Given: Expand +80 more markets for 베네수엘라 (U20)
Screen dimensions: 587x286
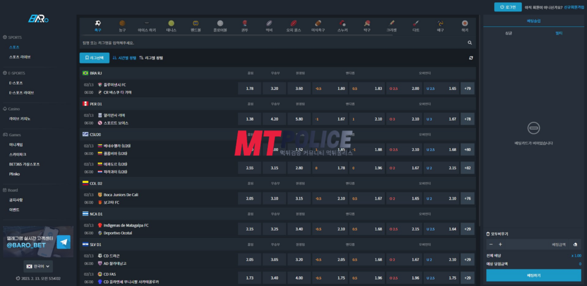Looking at the screenshot, I should pos(467,150).
